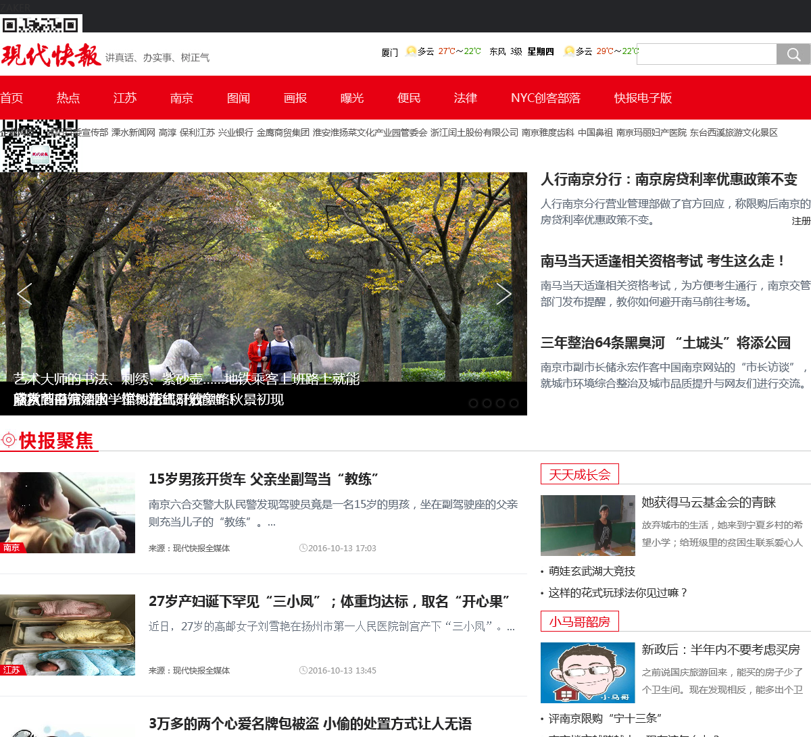Click first weather icon beside 厦门

[411, 51]
